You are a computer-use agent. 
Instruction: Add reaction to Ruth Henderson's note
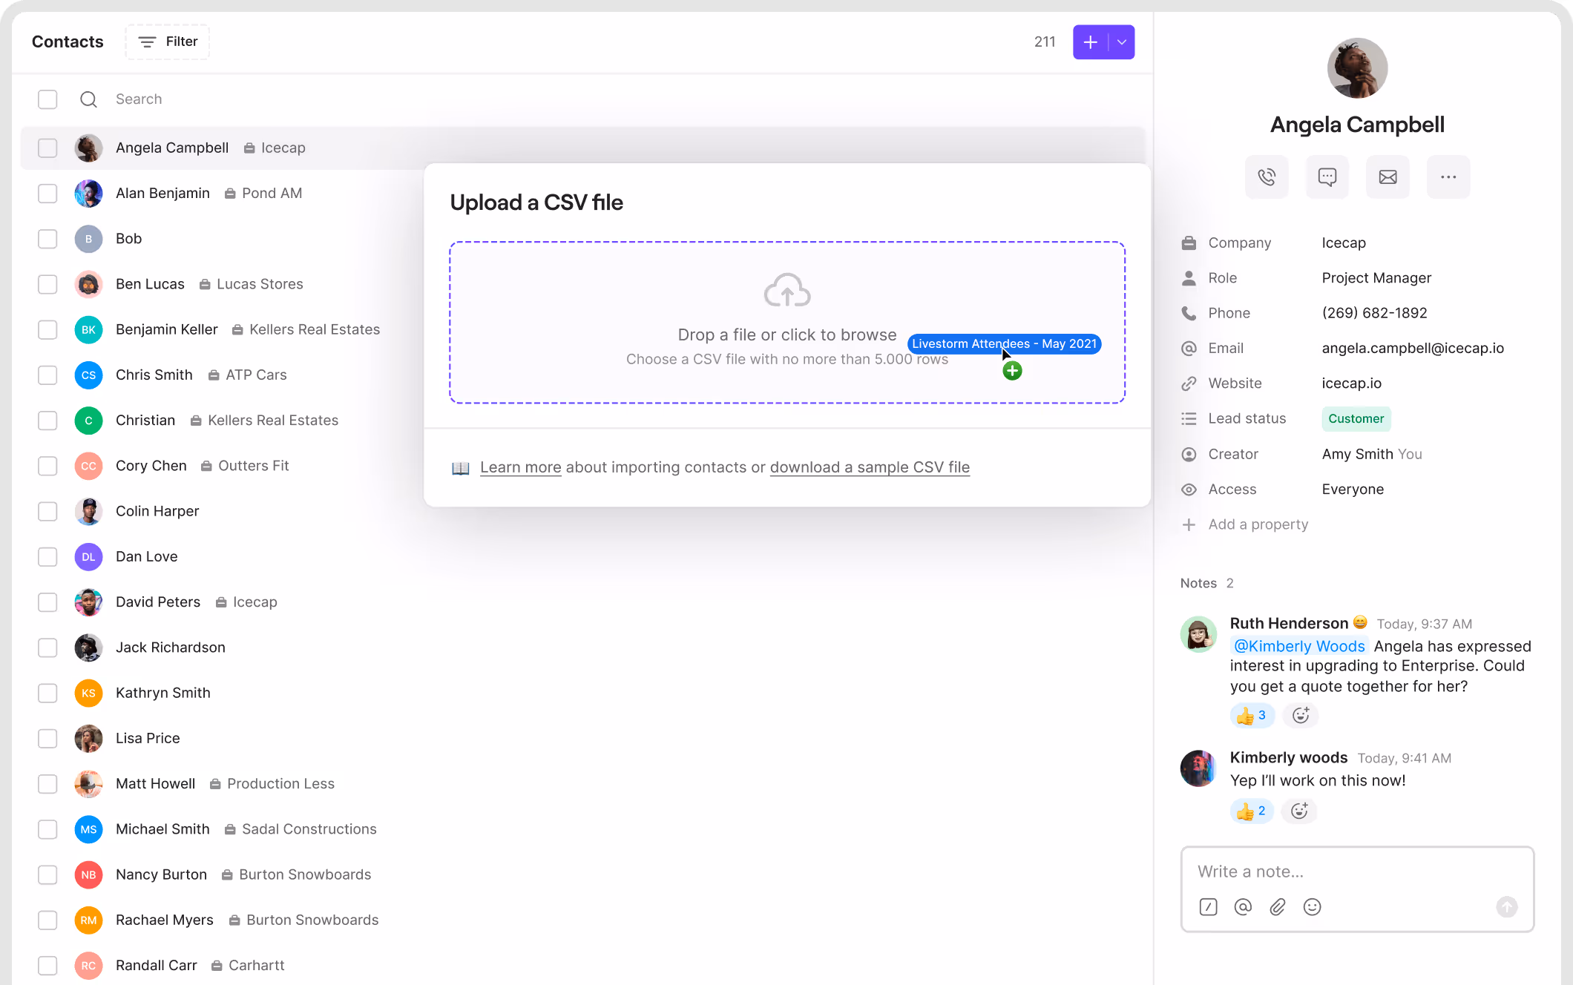(1300, 715)
